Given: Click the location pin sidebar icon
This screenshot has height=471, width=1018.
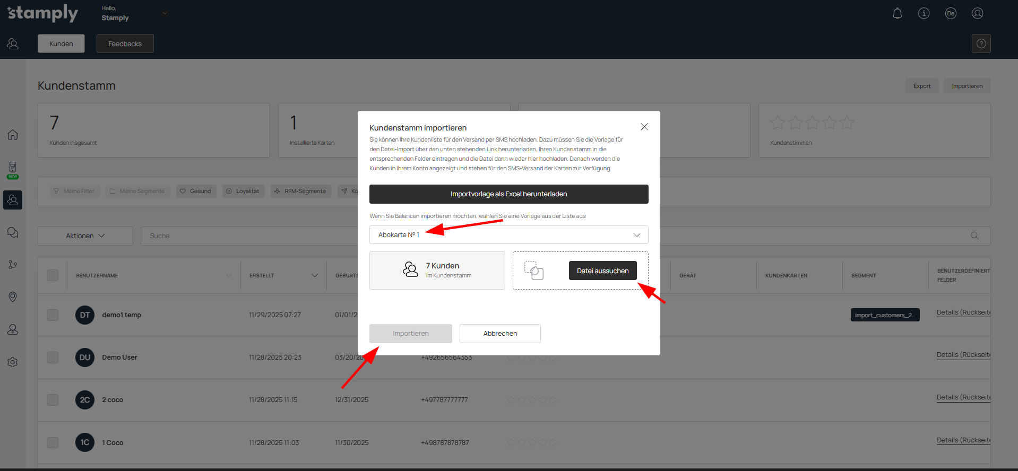Looking at the screenshot, I should click(x=13, y=297).
